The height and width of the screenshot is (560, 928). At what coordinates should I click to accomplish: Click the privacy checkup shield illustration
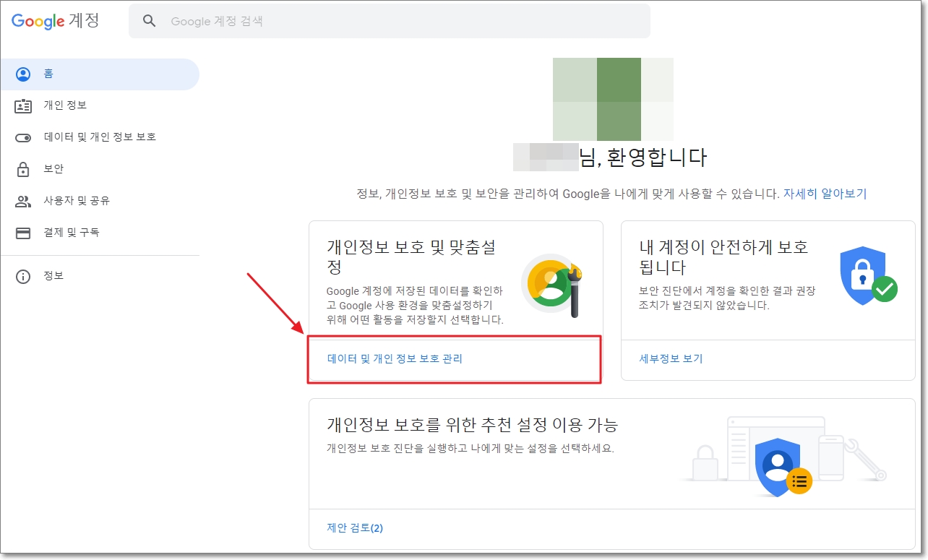pyautogui.click(x=784, y=468)
